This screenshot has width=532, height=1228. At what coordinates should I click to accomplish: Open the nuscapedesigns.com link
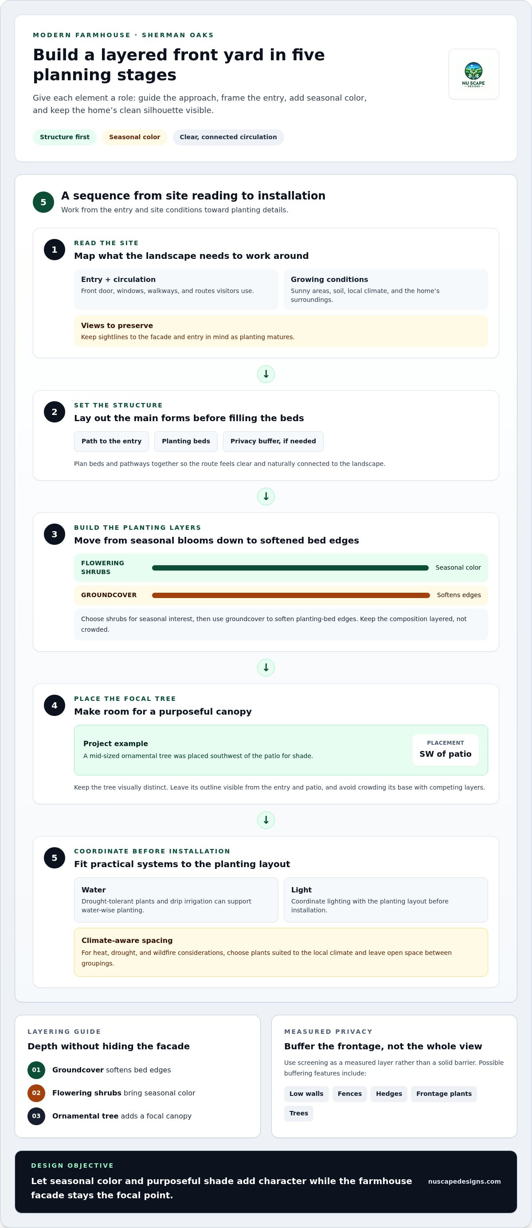click(x=464, y=1182)
